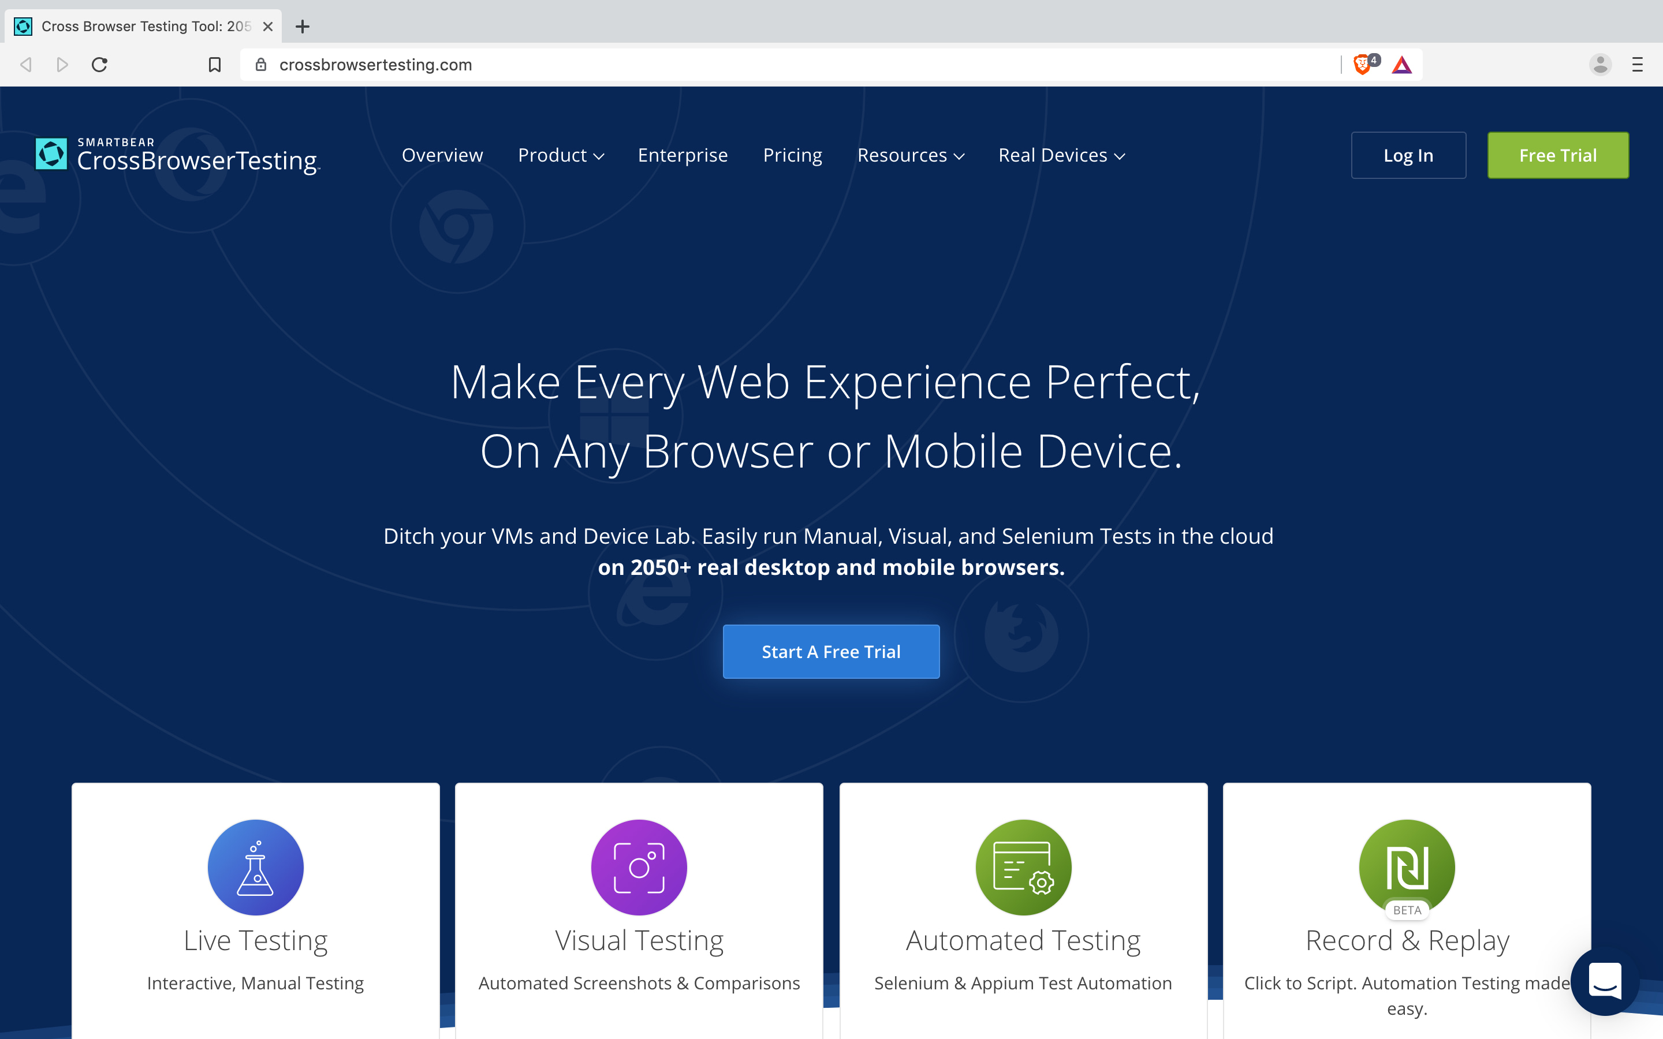This screenshot has width=1663, height=1039.
Task: Select the Pricing menu item
Action: 792,155
